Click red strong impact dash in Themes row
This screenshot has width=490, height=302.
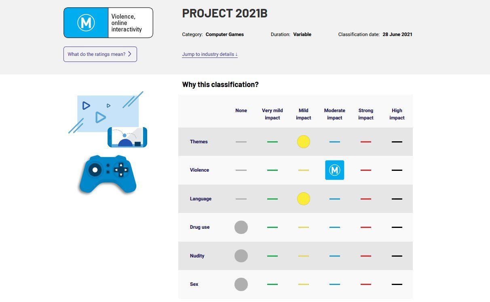[x=365, y=142]
